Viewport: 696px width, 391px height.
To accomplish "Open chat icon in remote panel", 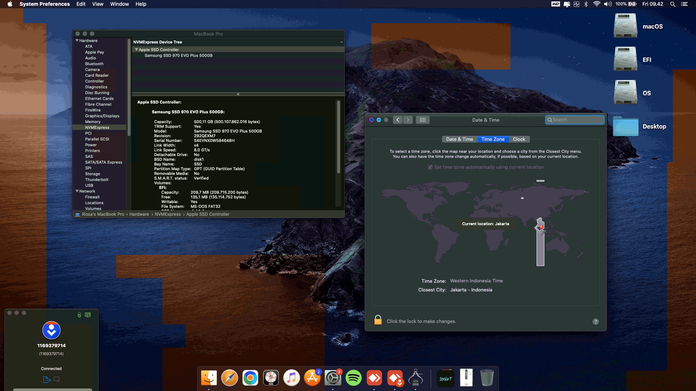I will click(x=57, y=379).
